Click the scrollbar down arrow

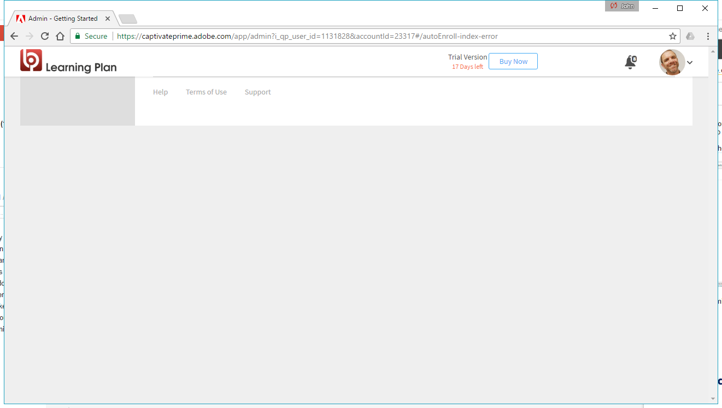point(713,399)
